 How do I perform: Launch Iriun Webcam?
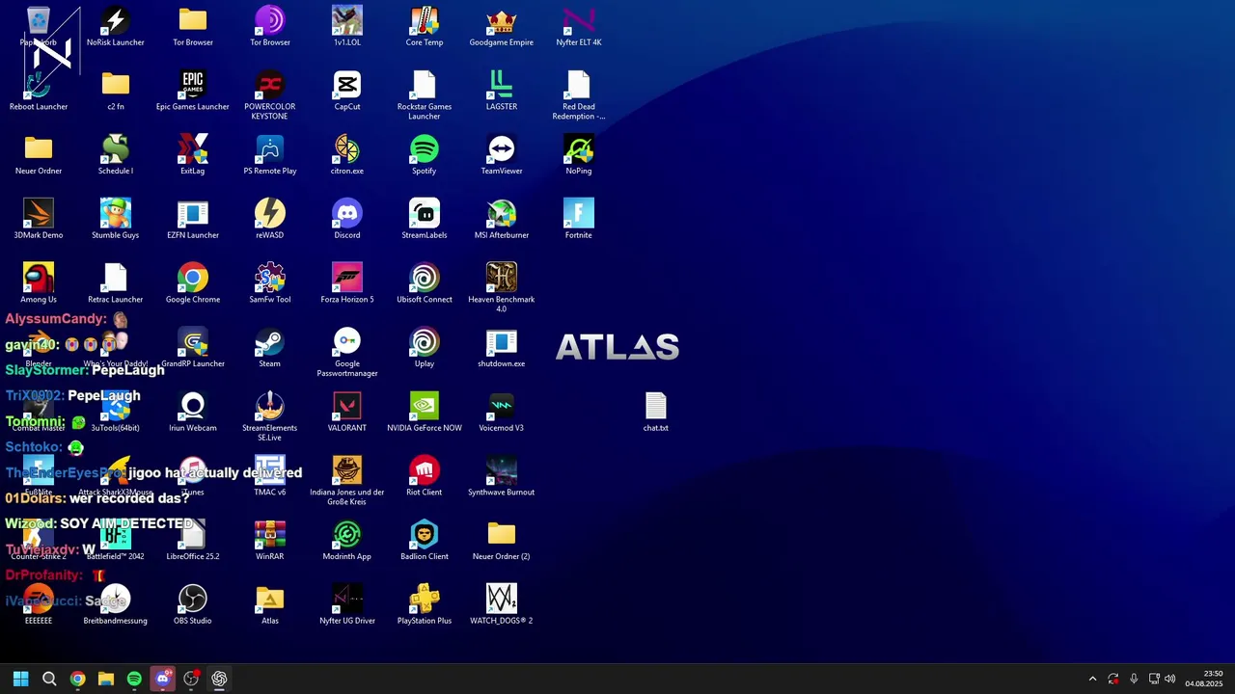pyautogui.click(x=193, y=412)
